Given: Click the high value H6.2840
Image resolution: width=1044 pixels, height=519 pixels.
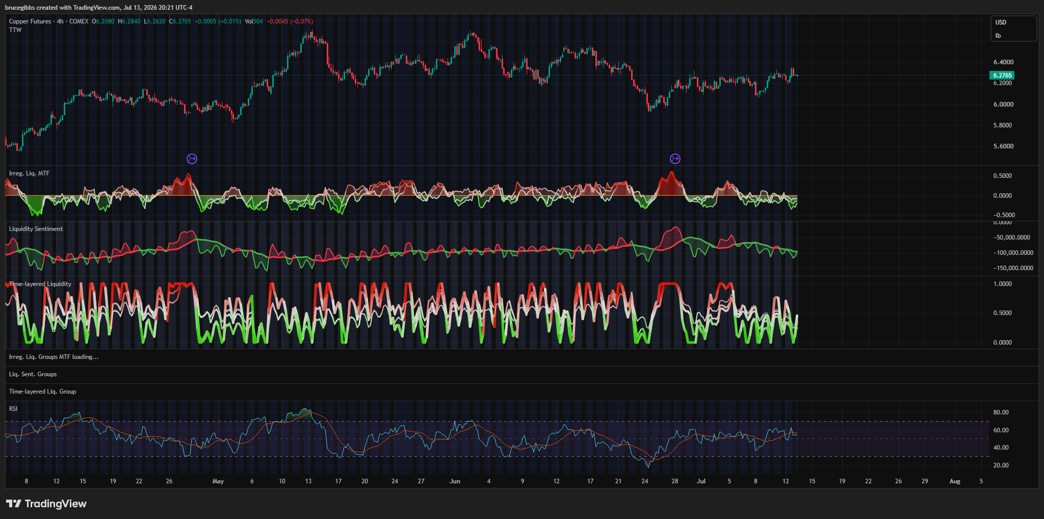Looking at the screenshot, I should 129,21.
